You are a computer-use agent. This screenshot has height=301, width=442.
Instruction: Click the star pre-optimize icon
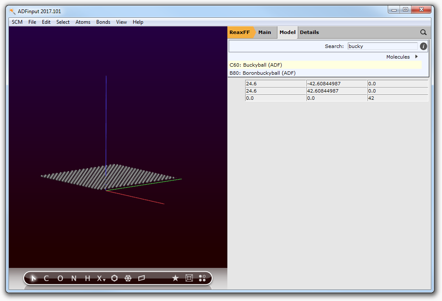(x=175, y=278)
